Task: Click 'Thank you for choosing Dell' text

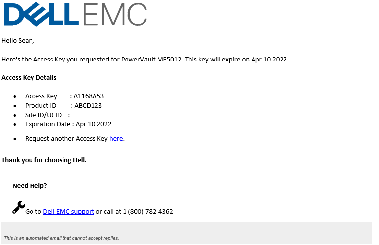Action: pyautogui.click(x=44, y=160)
